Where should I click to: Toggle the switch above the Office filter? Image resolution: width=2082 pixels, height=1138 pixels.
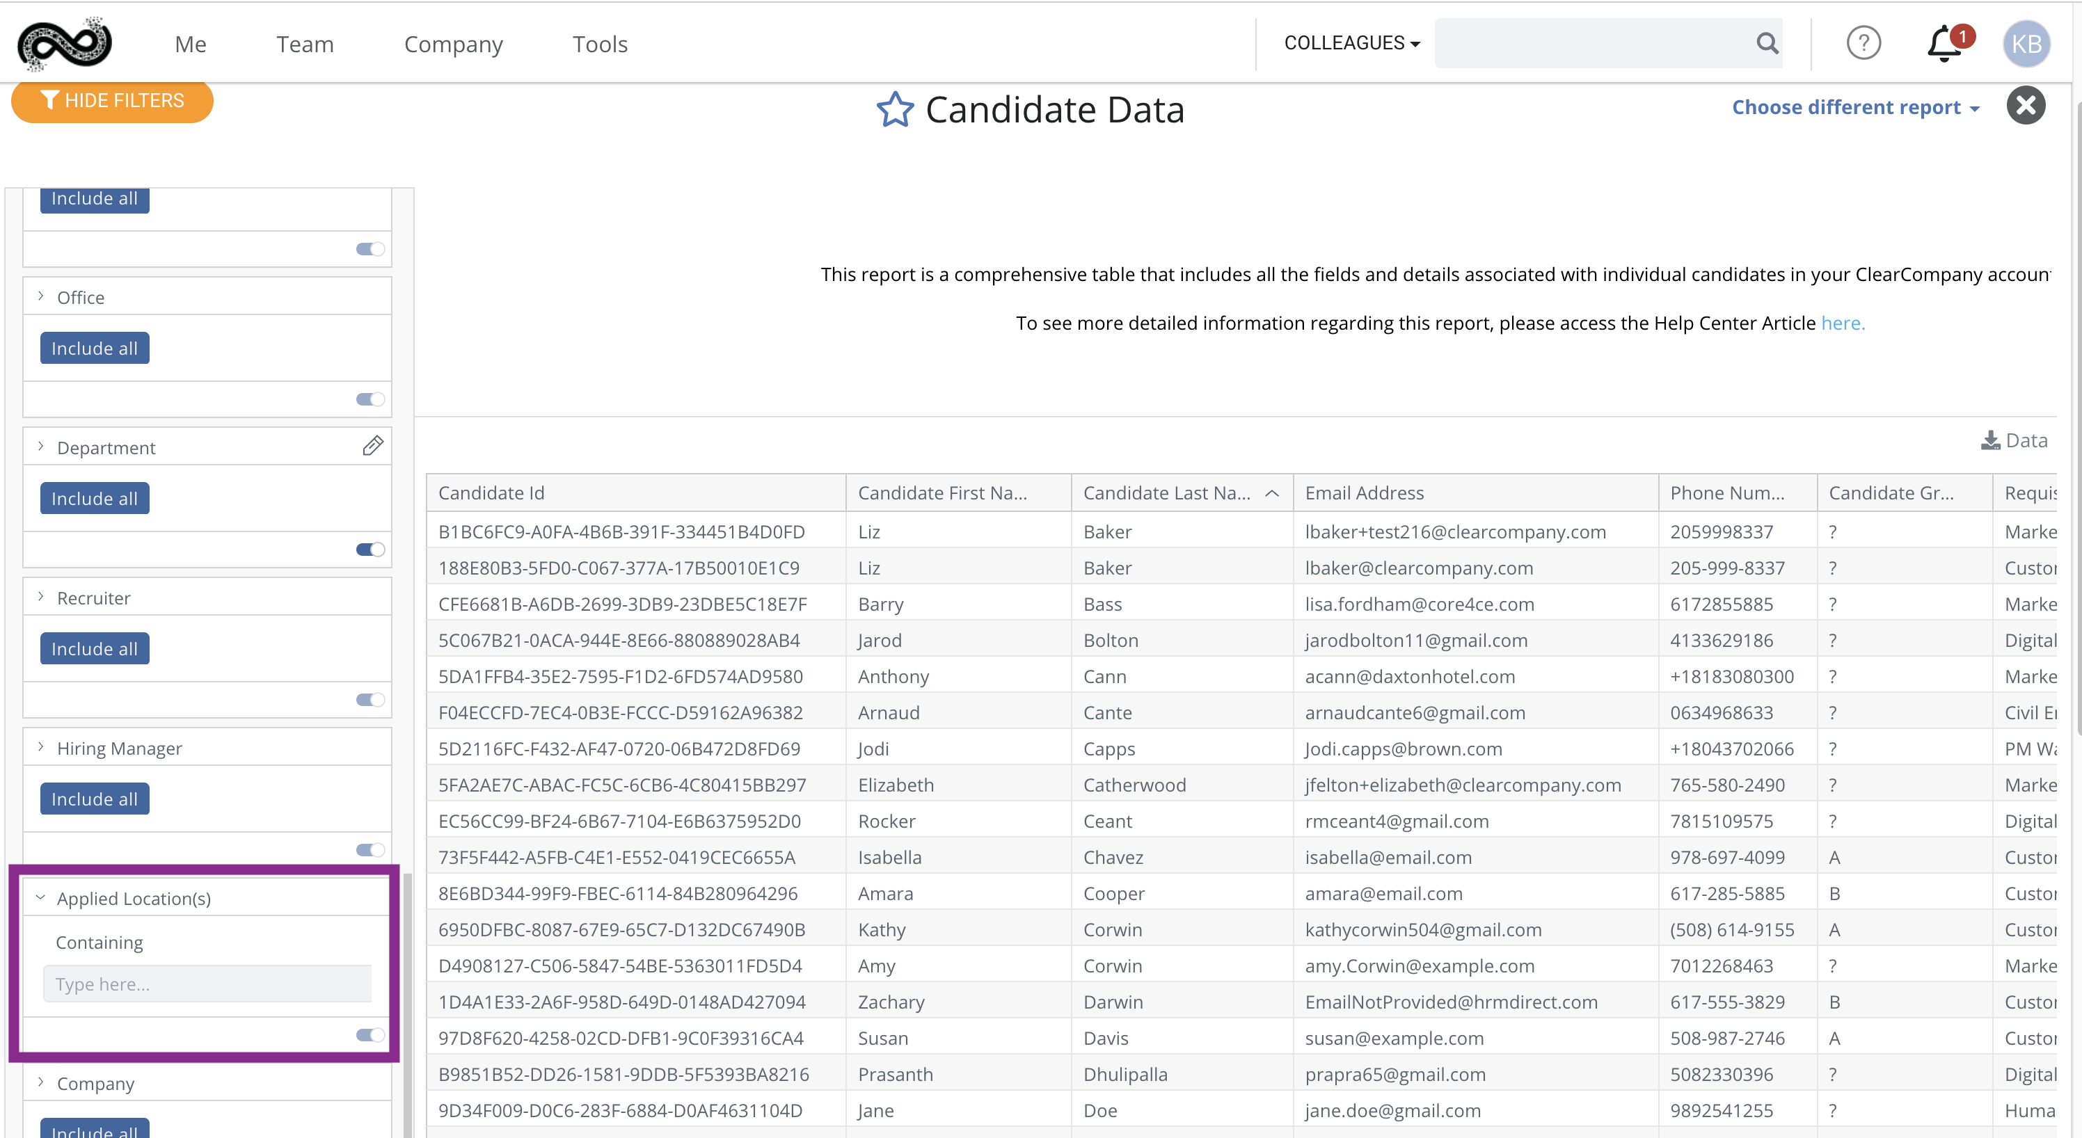pos(370,249)
